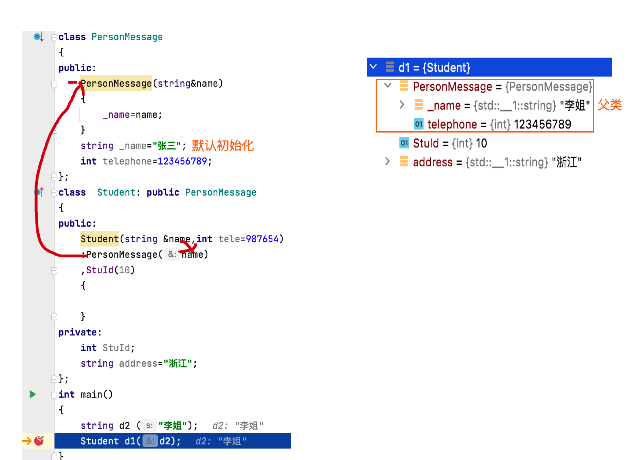633x460 pixels.
Task: Expand the address string node
Action: tap(387, 161)
